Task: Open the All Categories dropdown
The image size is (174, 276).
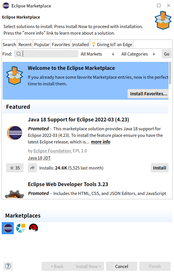Action: coord(138,54)
